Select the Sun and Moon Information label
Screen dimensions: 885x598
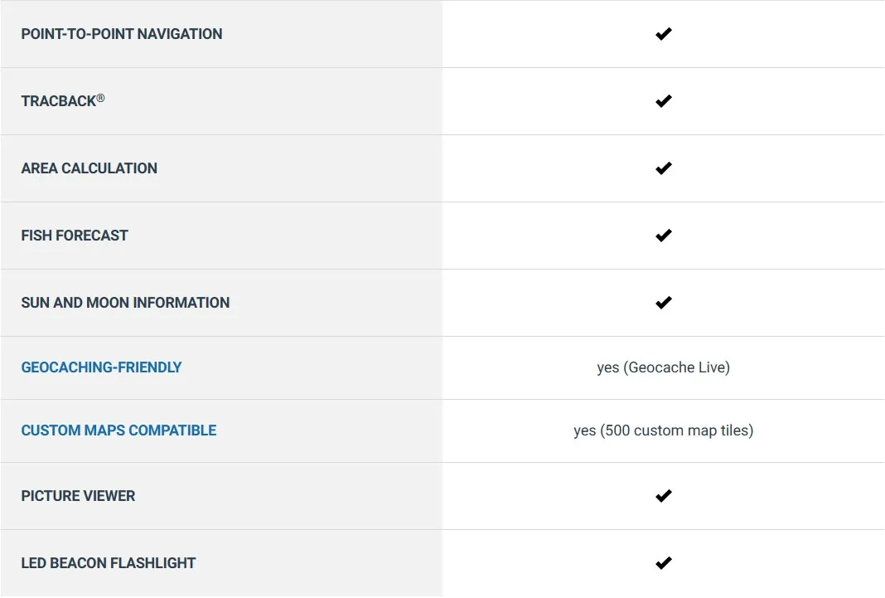125,303
